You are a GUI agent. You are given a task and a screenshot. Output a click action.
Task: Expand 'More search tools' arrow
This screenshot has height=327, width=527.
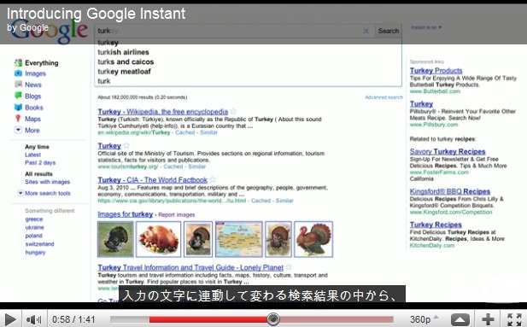[20, 193]
